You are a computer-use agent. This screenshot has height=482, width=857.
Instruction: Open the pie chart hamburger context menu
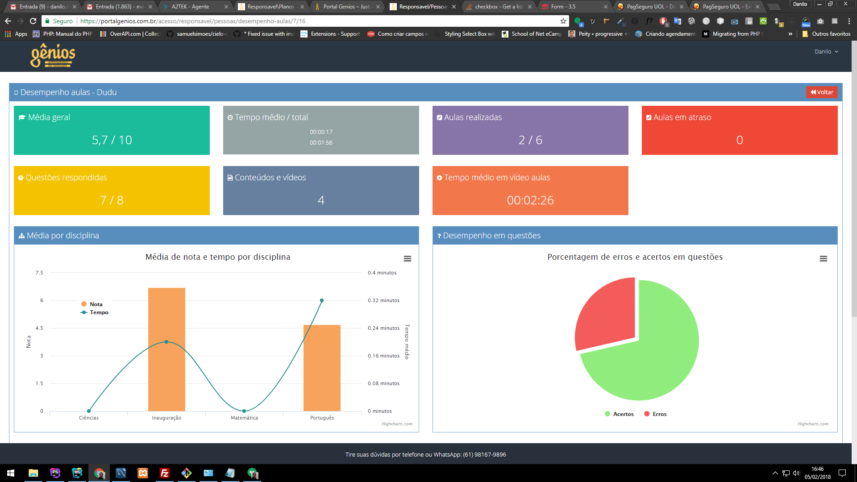tap(823, 259)
